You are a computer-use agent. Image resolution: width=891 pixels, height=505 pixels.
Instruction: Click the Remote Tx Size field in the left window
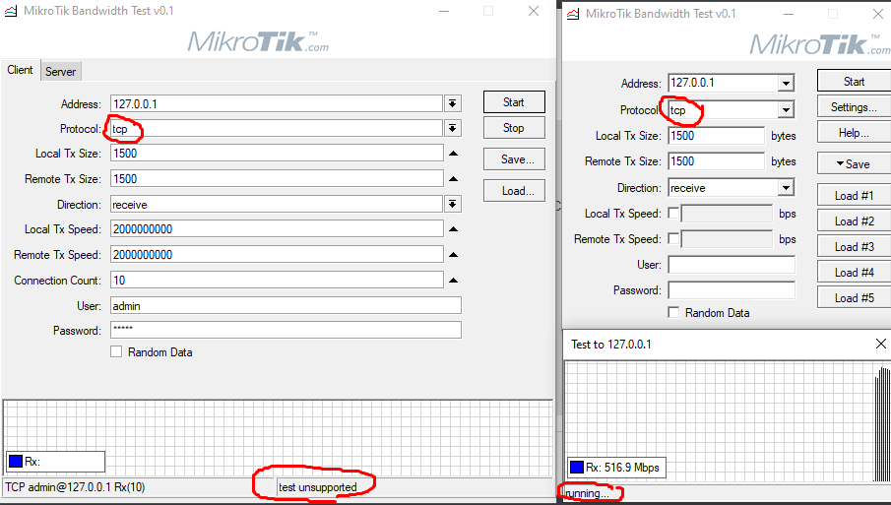pos(277,178)
